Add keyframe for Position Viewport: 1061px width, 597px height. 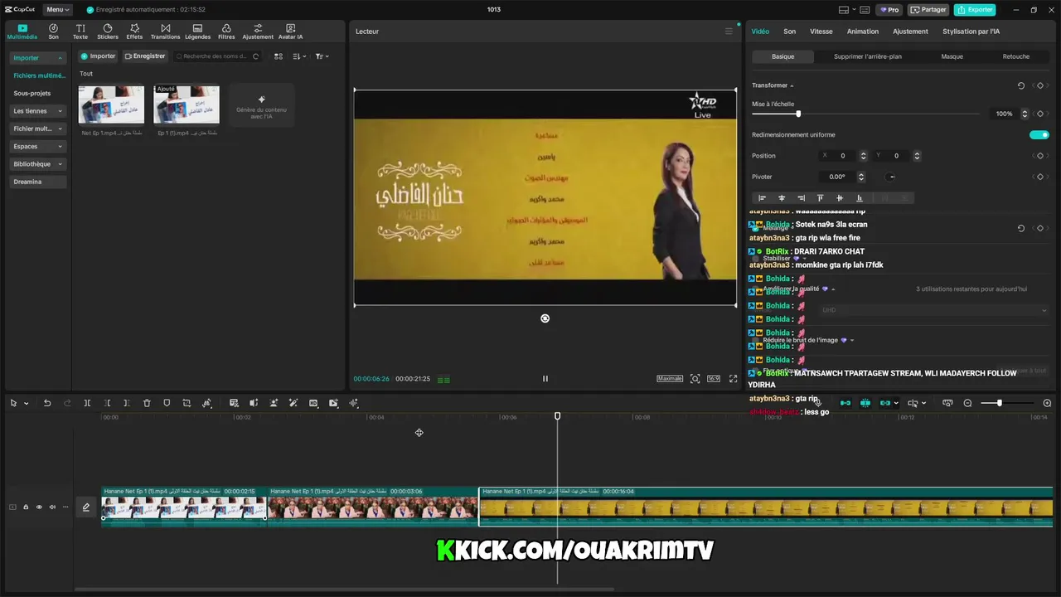pyautogui.click(x=1039, y=156)
